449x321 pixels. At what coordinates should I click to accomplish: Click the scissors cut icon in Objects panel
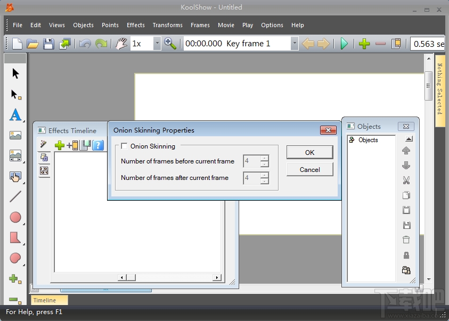tap(406, 180)
